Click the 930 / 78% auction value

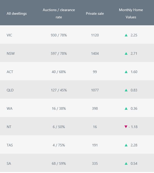click(x=59, y=35)
